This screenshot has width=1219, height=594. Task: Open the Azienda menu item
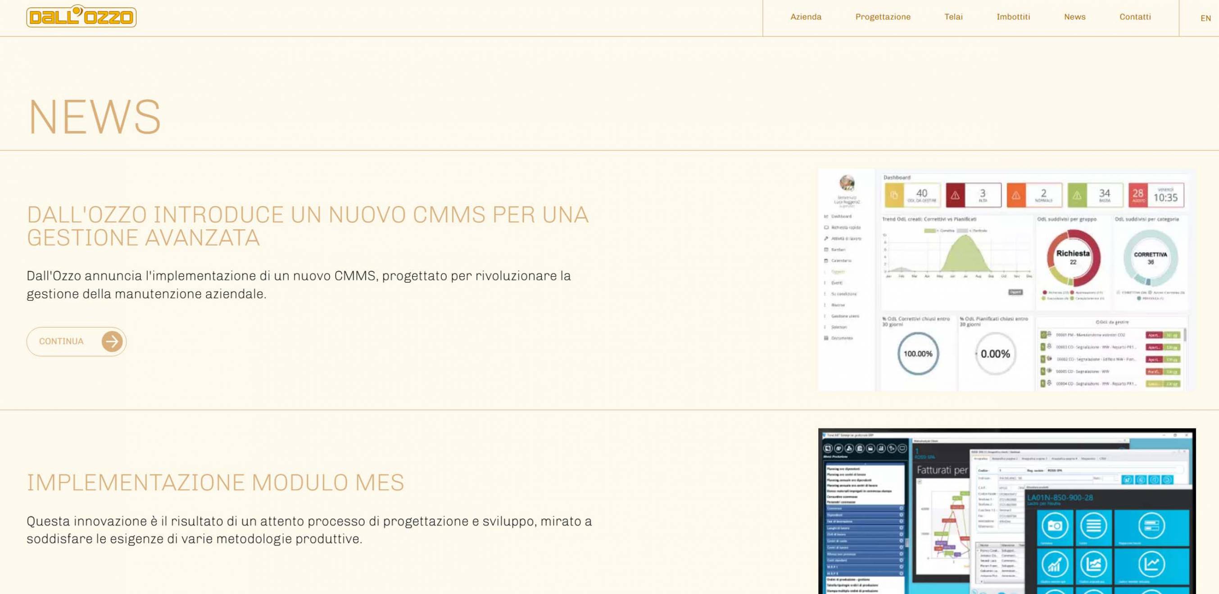806,17
